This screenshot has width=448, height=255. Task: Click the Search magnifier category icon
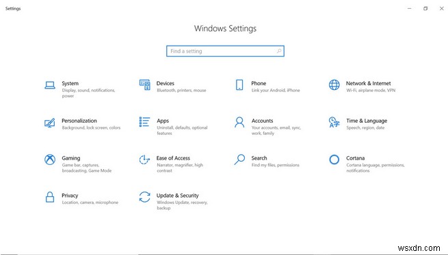click(239, 160)
